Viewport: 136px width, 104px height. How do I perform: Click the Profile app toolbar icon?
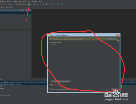point(38,4)
